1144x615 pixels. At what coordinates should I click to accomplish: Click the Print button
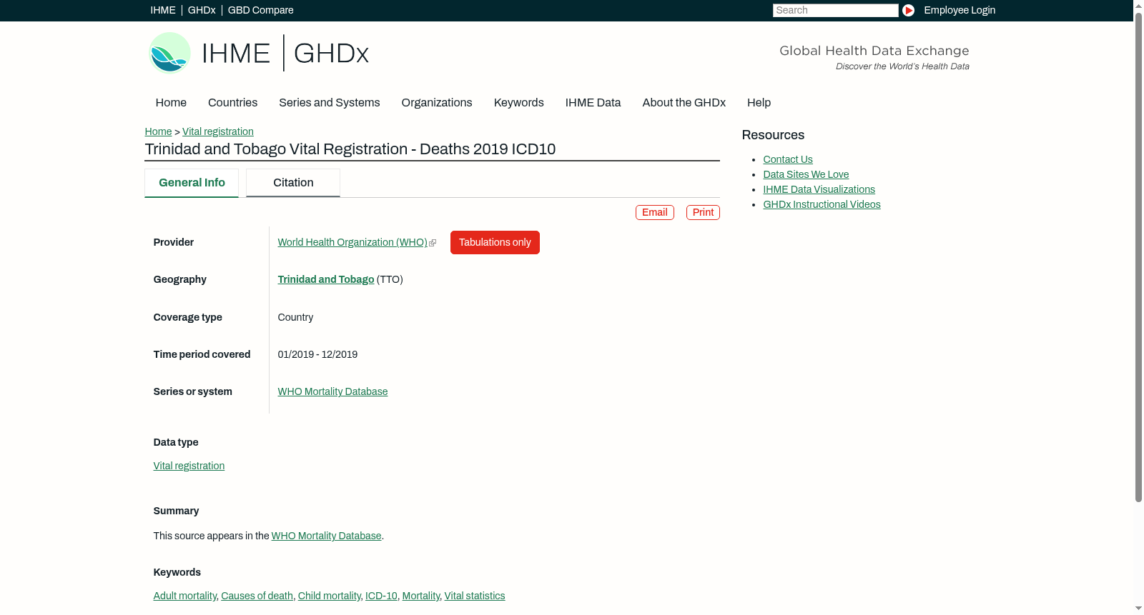[x=703, y=213]
